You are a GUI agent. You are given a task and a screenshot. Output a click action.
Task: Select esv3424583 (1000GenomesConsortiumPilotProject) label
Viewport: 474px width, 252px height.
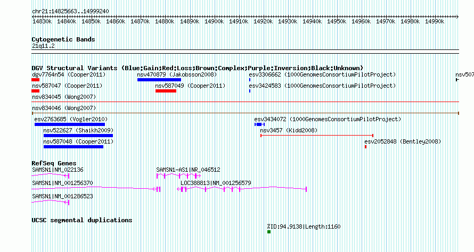pos(322,86)
